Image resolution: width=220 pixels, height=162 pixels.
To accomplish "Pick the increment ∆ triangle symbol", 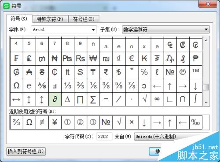I will (68, 99).
